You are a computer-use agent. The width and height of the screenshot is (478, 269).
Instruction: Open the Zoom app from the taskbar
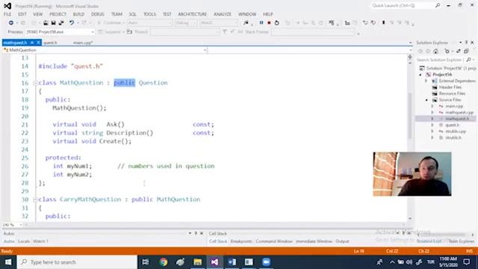coord(266,262)
